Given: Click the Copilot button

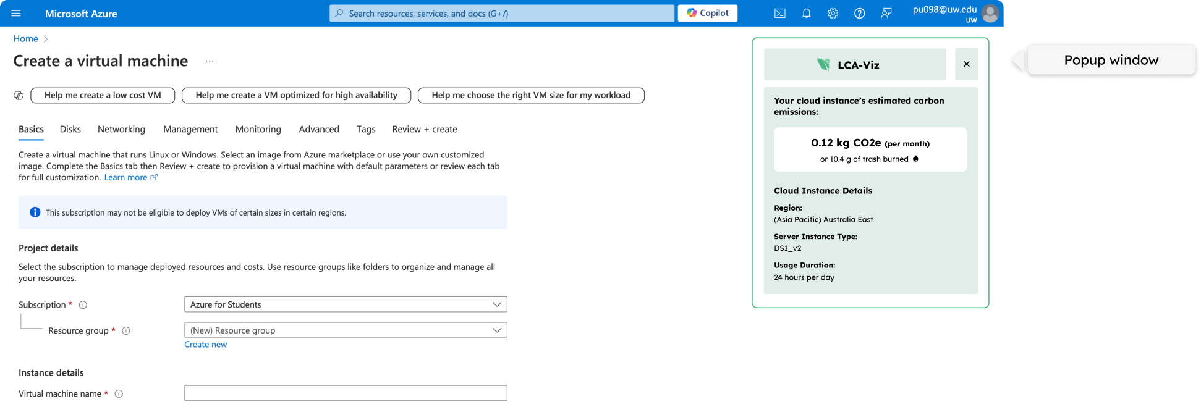Looking at the screenshot, I should pos(708,13).
